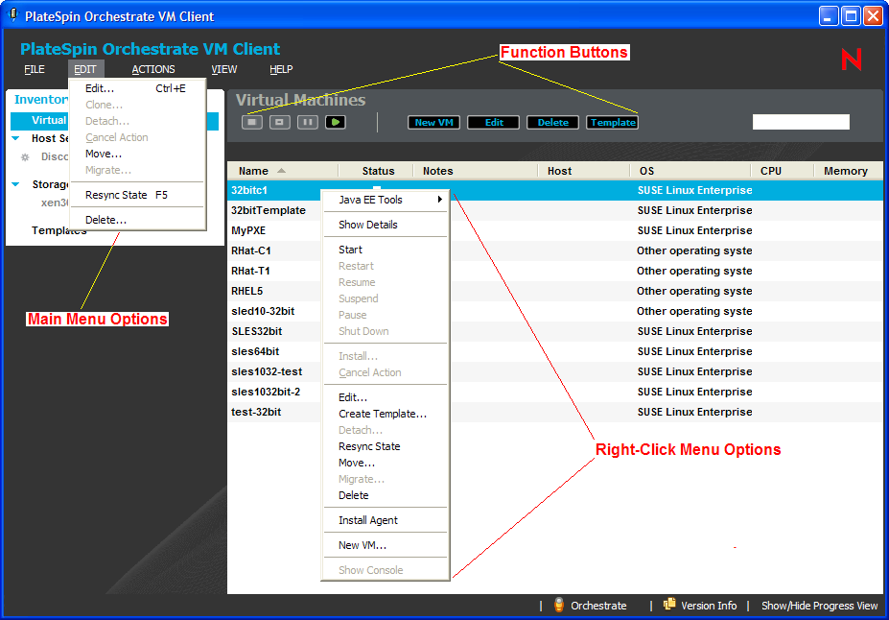Select the sles1032-test VM row
The width and height of the screenshot is (889, 620).
point(555,371)
